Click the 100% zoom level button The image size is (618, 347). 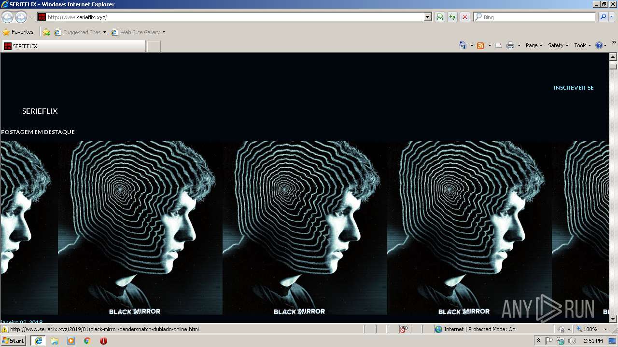click(587, 329)
